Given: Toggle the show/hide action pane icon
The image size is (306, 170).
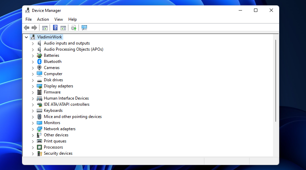Looking at the screenshot, I should (x=63, y=28).
